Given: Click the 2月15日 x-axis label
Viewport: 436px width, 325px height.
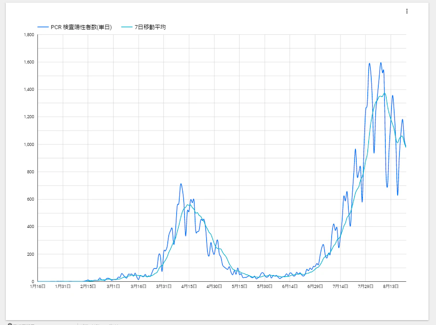Looking at the screenshot, I should pyautogui.click(x=88, y=286).
